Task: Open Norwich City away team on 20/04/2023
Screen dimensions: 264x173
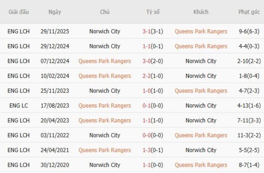Action: tap(201, 120)
